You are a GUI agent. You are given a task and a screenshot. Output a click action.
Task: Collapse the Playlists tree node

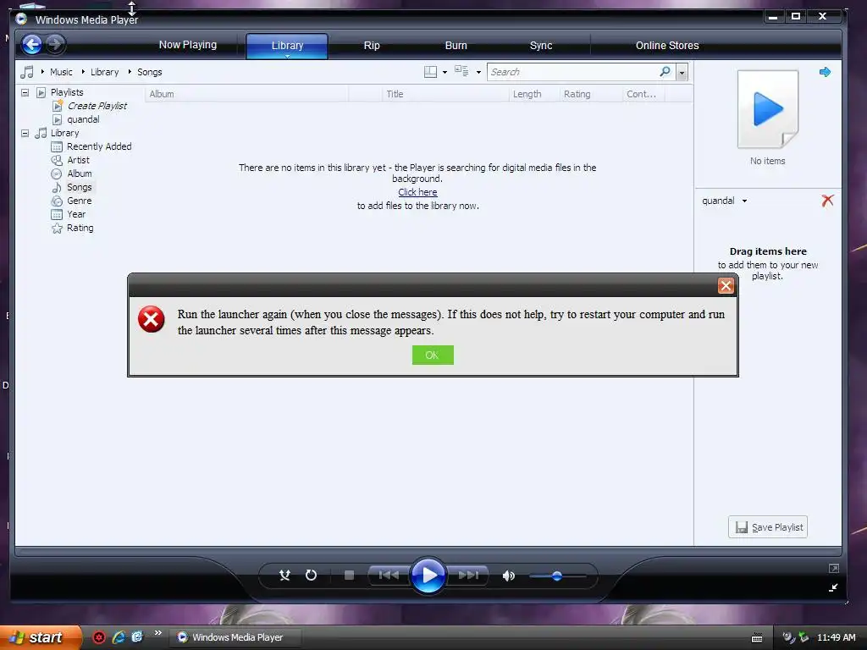point(25,92)
